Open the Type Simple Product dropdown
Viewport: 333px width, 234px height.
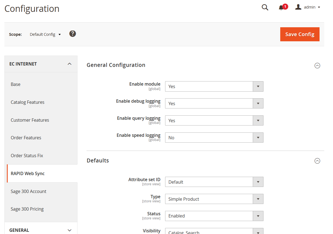pyautogui.click(x=214, y=199)
